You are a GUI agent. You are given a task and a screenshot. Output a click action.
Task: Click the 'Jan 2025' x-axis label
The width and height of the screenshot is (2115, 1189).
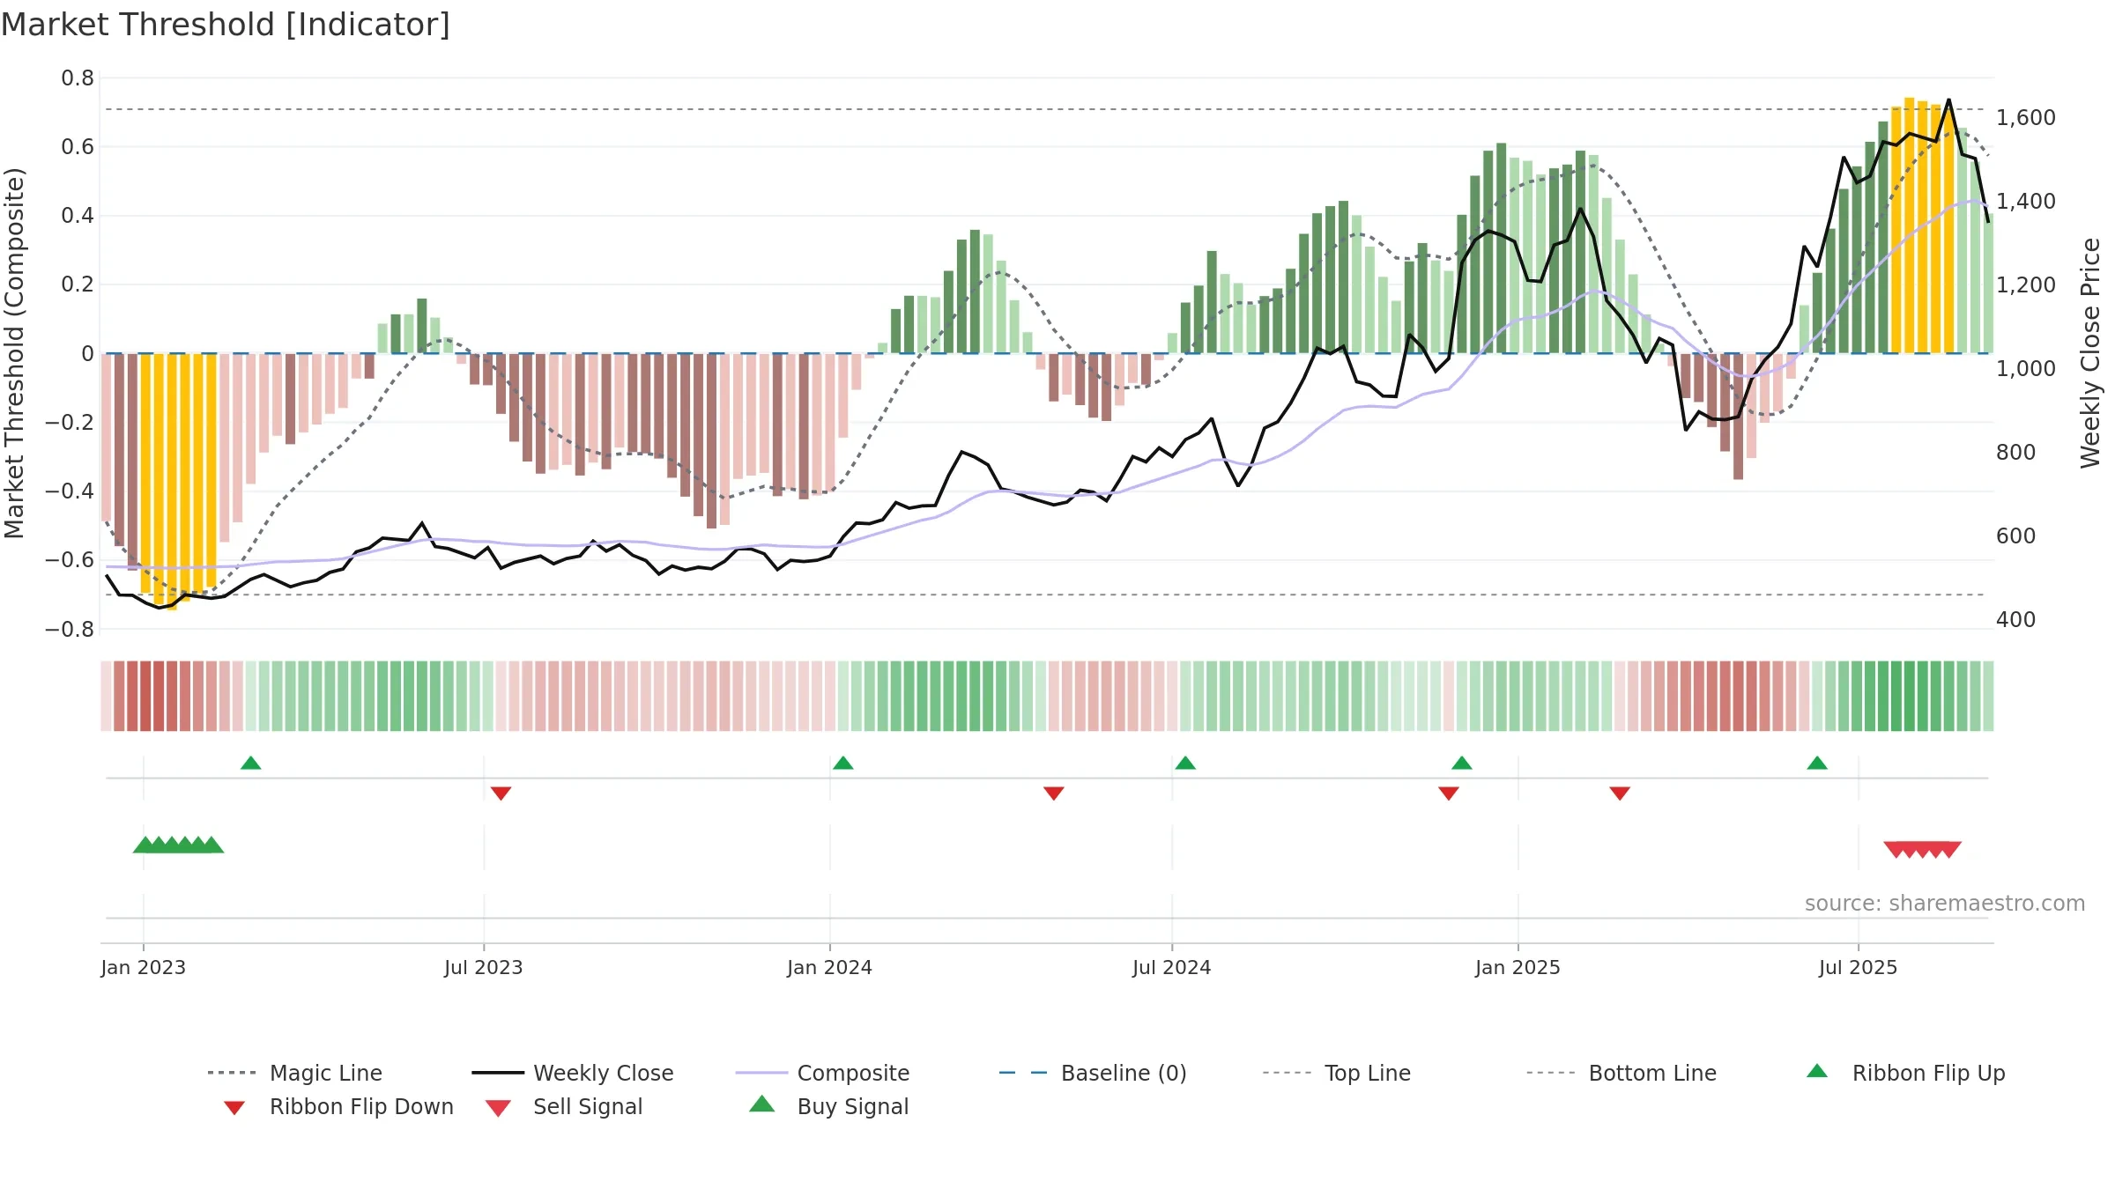tap(1518, 967)
